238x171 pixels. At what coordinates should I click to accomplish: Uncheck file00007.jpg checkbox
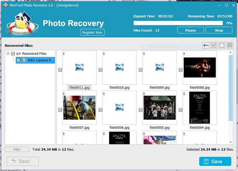click(60, 110)
